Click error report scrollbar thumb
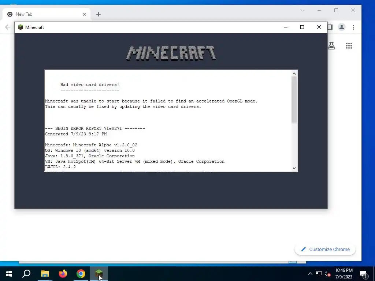Image resolution: width=375 pixels, height=281 pixels. pyautogui.click(x=294, y=100)
